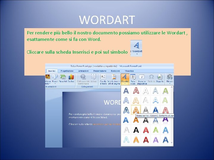Choose the silver metallic WordArt style
Viewport: 214px width, 160px height.
[x=146, y=110]
